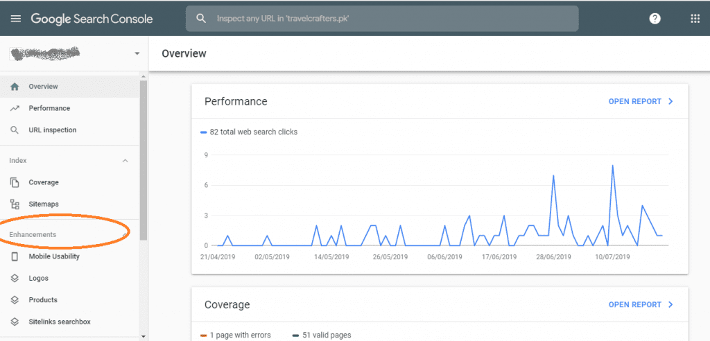The width and height of the screenshot is (710, 341).
Task: Open the Coverage report link
Action: tap(640, 304)
